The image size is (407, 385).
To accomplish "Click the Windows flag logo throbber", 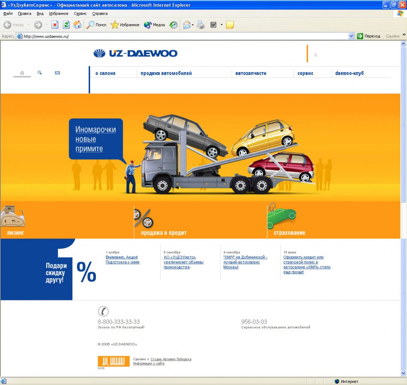I will (x=400, y=14).
